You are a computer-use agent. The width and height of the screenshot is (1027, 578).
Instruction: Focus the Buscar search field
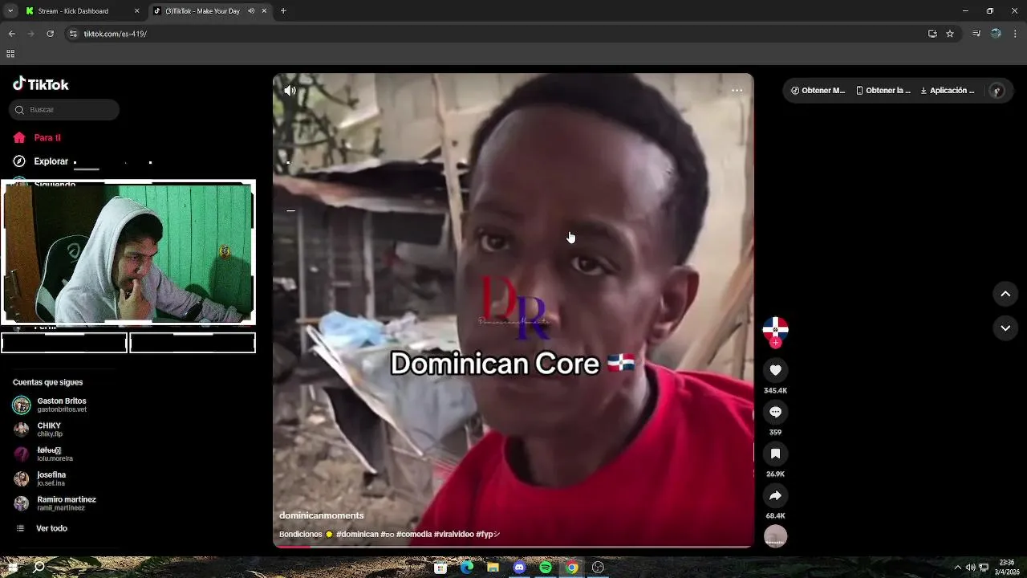pyautogui.click(x=64, y=110)
